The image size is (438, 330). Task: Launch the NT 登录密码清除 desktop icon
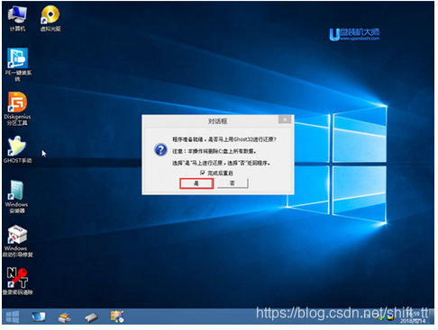pos(17,281)
